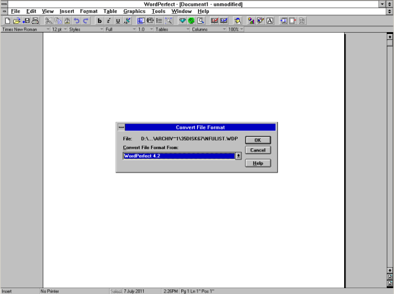This screenshot has height=294, width=394.
Task: Click the No Printer status bar item
Action: [x=50, y=291]
